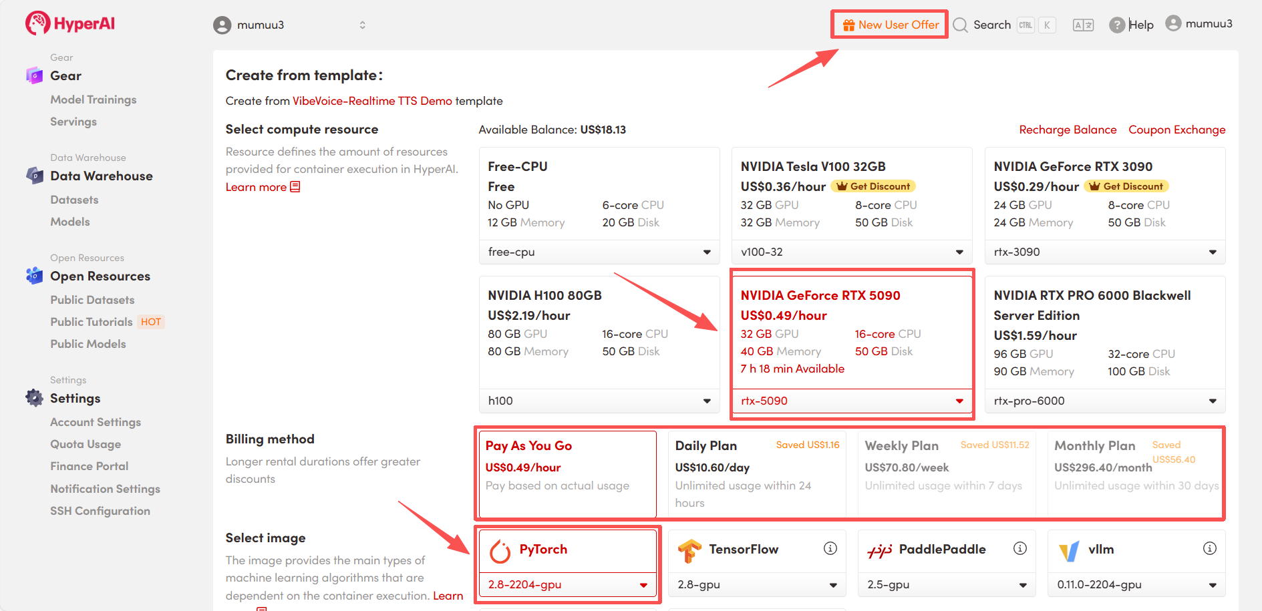This screenshot has width=1262, height=611.
Task: Click the Help question mark icon
Action: [x=1116, y=25]
